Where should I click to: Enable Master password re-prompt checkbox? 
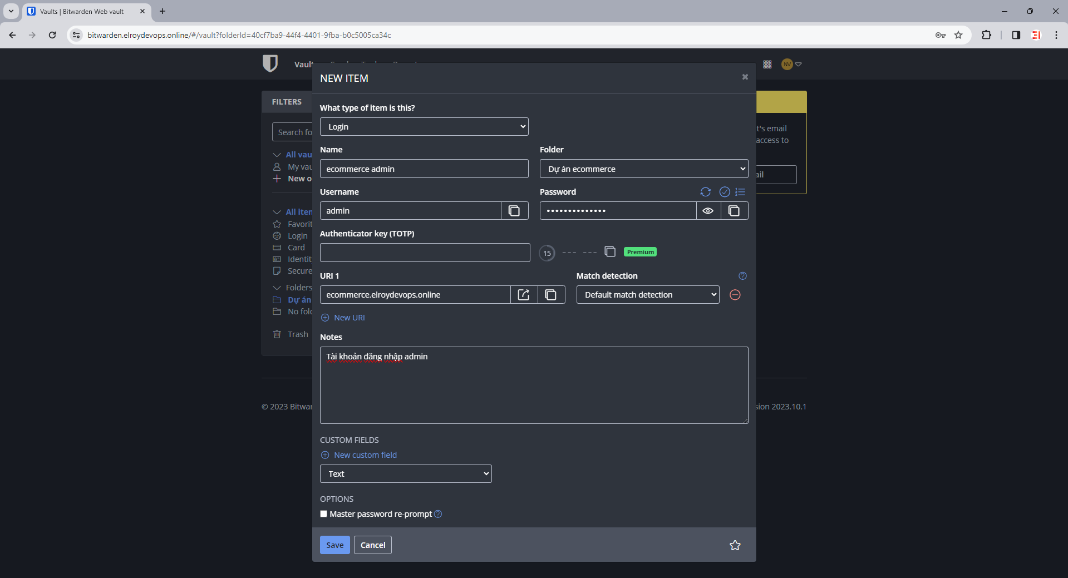click(x=323, y=514)
